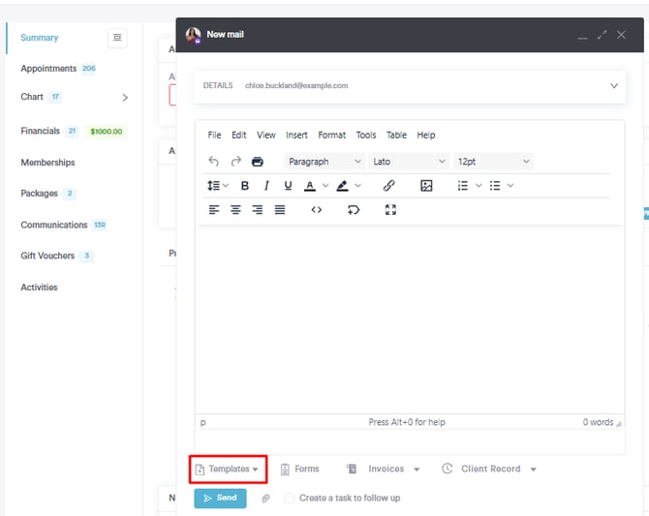Screen dimensions: 649x516
Task: Open the Format menu
Action: pos(331,136)
